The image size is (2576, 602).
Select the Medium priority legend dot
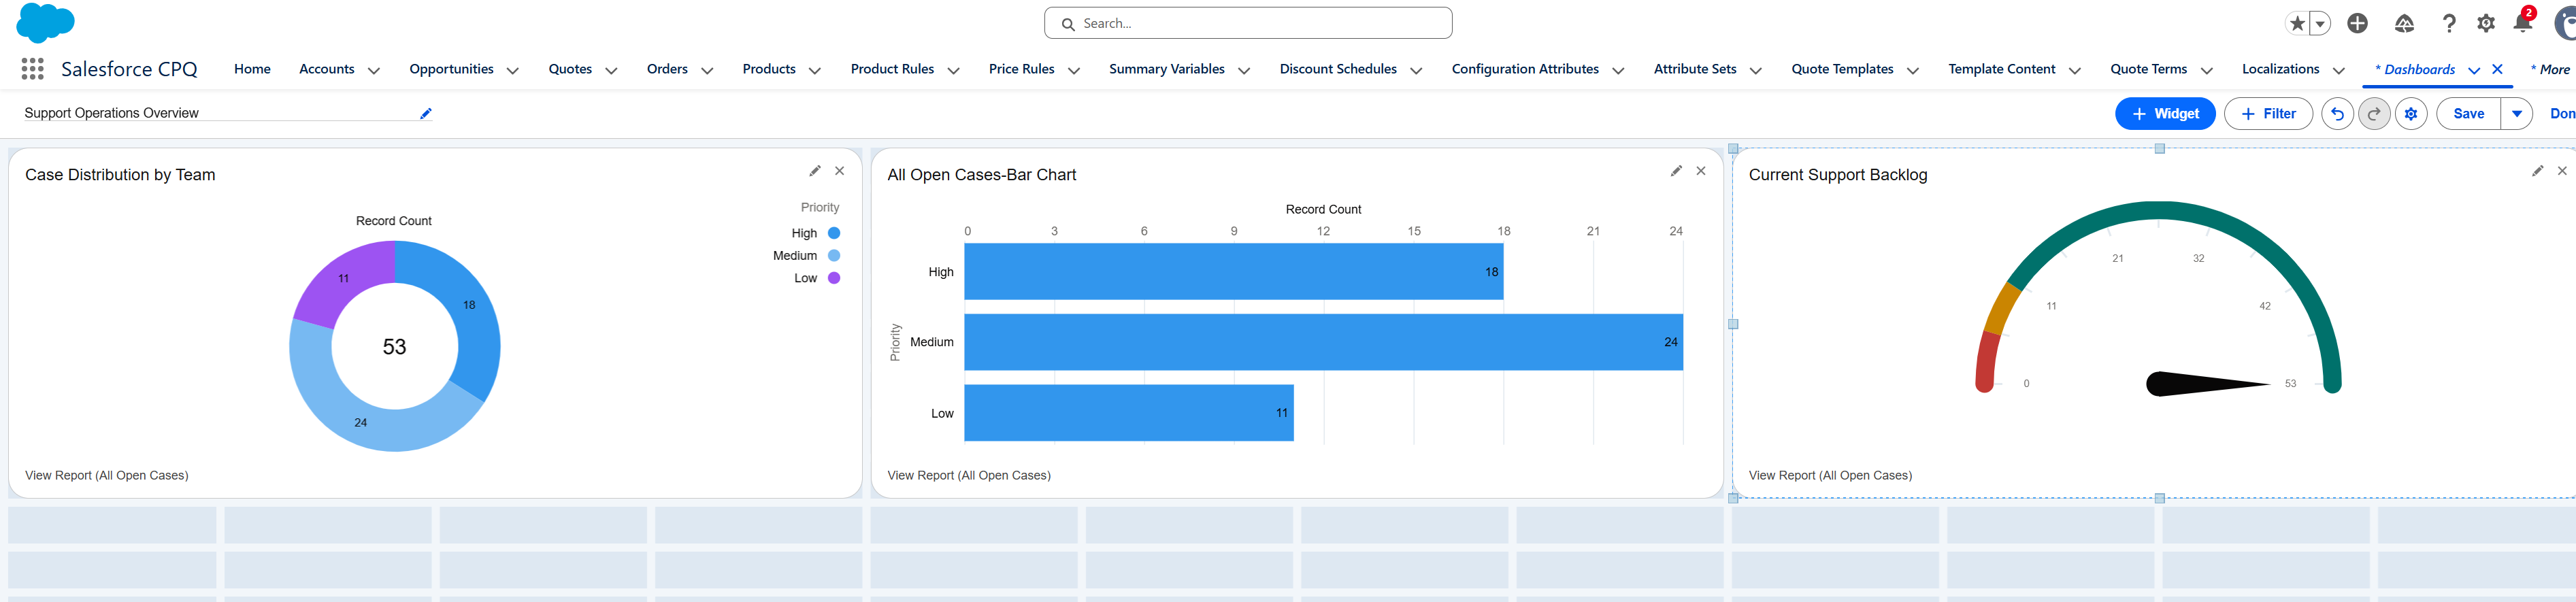coord(834,256)
